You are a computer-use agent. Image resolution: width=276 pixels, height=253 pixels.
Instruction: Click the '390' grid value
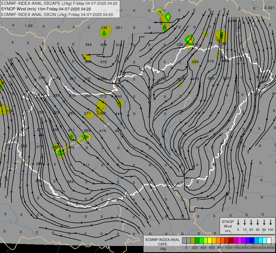(x=88, y=96)
